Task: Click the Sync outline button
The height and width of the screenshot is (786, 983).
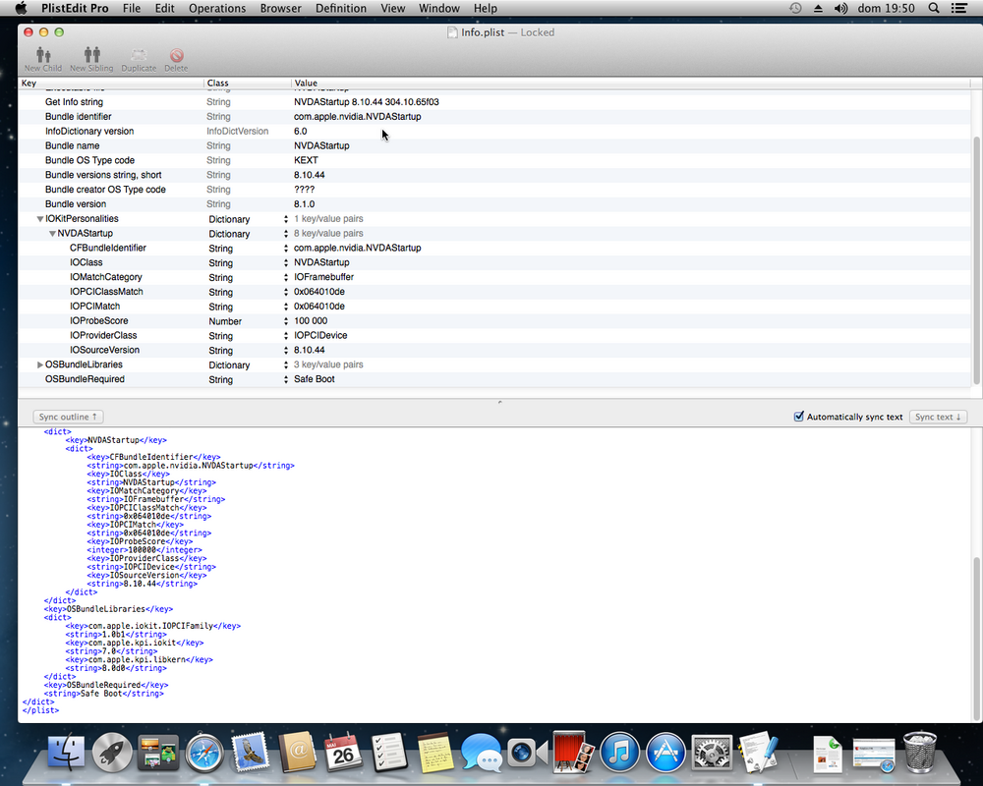Action: click(x=68, y=417)
